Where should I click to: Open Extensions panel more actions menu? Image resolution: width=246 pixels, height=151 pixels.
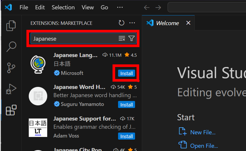tap(132, 23)
